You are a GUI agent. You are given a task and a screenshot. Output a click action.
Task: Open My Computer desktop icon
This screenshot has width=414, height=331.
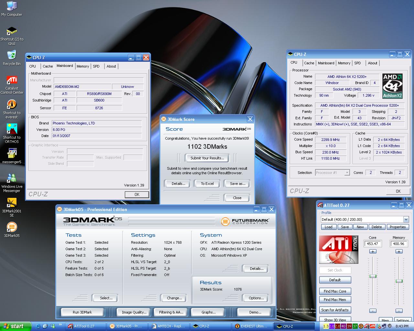point(12,9)
